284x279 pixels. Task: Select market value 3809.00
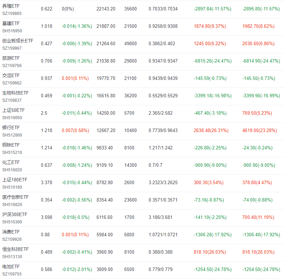coord(104,269)
